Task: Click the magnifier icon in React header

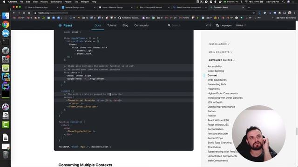Action: click(169, 25)
